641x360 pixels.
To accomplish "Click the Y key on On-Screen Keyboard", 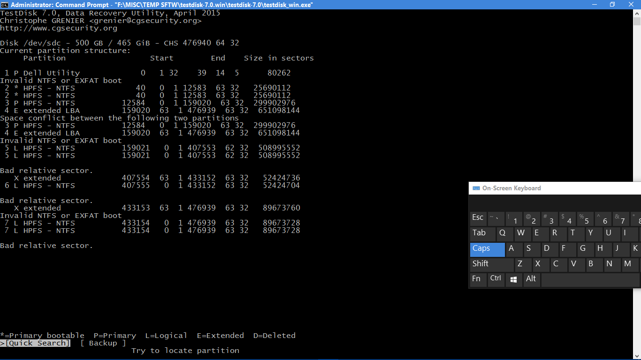I will click(x=594, y=234).
